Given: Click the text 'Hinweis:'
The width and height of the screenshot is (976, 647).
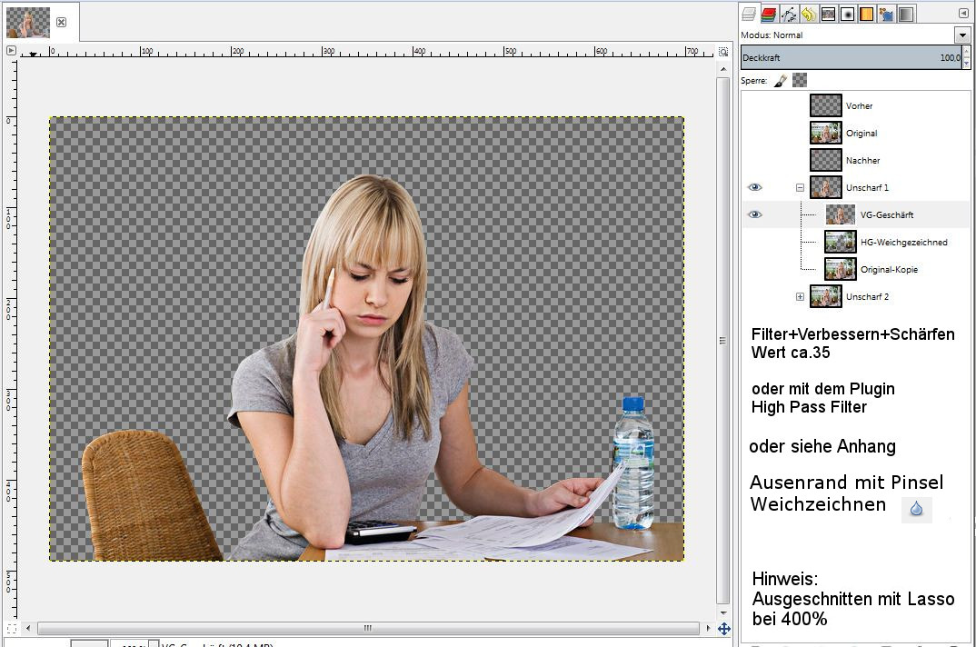Looking at the screenshot, I should [785, 579].
